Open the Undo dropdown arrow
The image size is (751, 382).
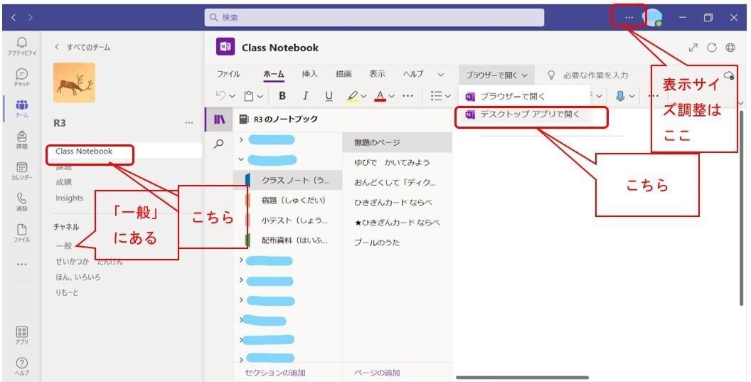tap(233, 96)
